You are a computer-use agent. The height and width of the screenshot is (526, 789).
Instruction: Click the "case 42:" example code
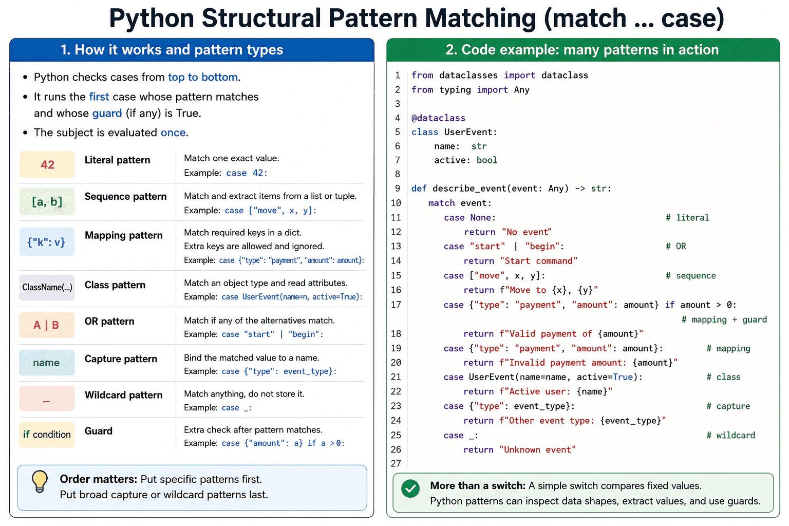coord(247,173)
